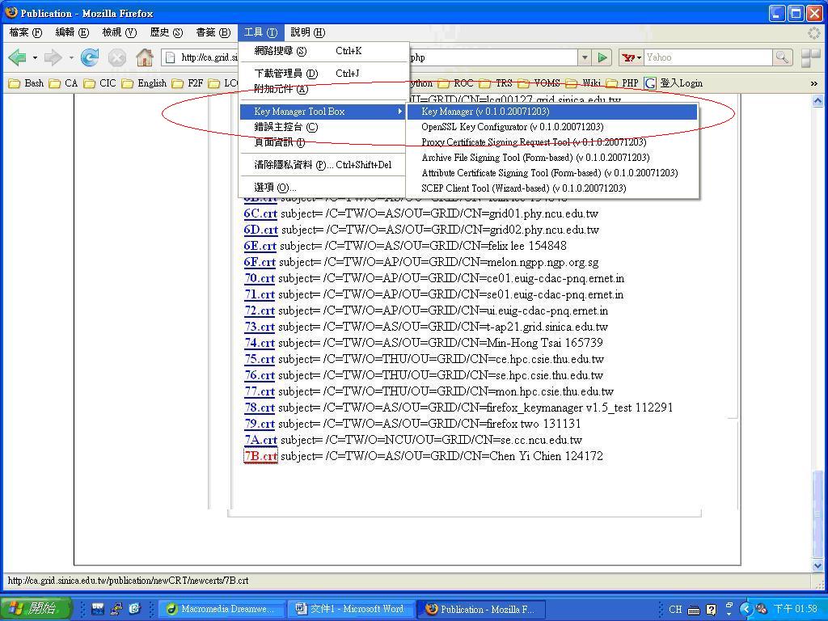Open the 檢視 (V) menu
The height and width of the screenshot is (621, 828).
coord(120,32)
